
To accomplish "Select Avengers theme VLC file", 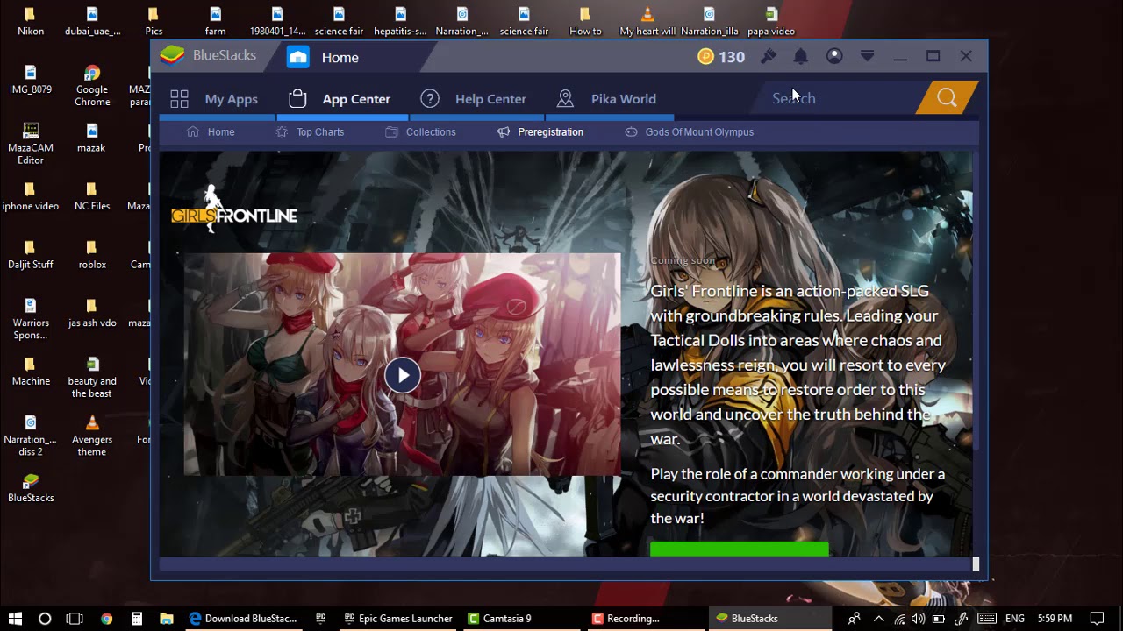I will coord(92,436).
